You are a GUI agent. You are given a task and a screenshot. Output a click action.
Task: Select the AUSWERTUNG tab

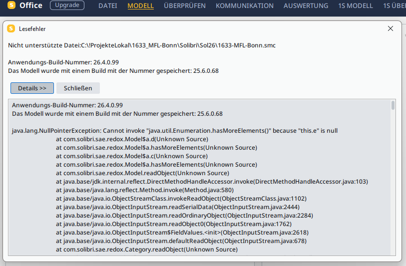(x=306, y=5)
